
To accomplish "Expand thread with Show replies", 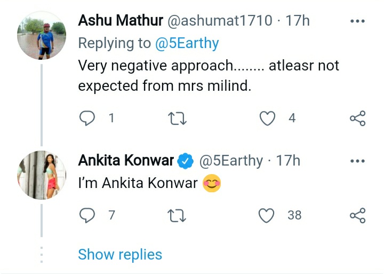I will pyautogui.click(x=120, y=255).
